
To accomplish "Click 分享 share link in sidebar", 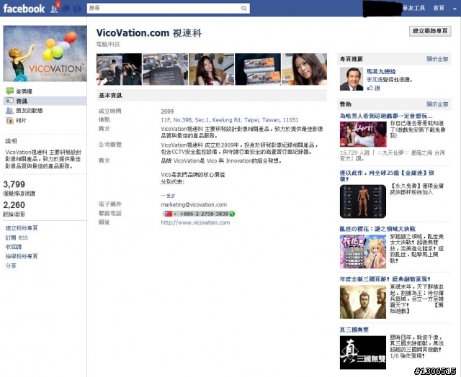I will point(11,265).
